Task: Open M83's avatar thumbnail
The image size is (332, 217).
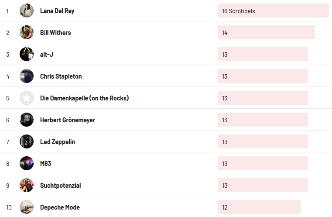Action: [x=27, y=163]
